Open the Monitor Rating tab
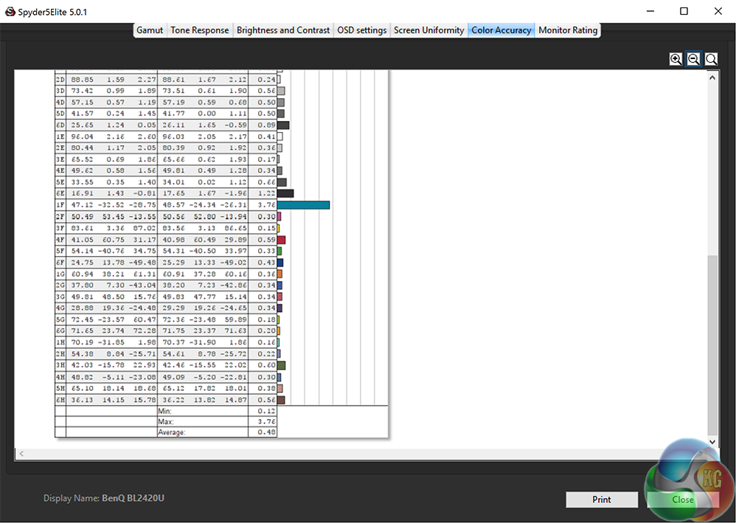Viewport: 736px width, 523px height. click(568, 30)
